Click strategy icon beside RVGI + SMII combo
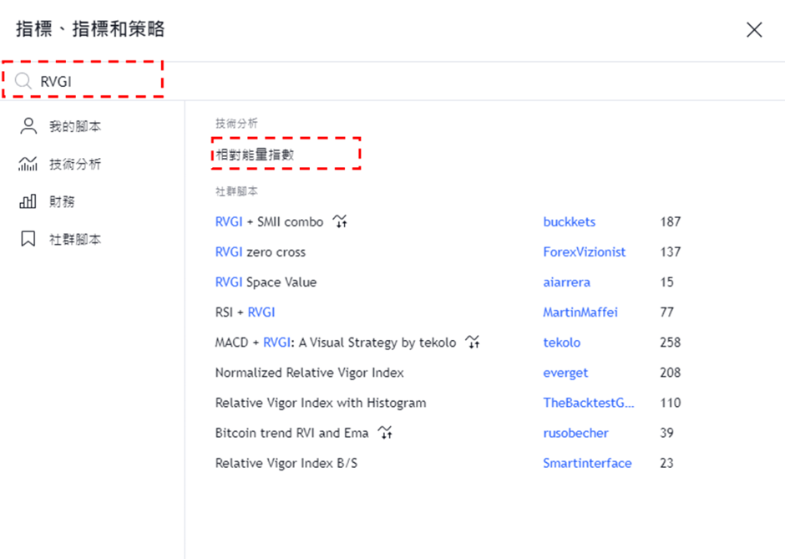785x559 pixels. [x=339, y=221]
